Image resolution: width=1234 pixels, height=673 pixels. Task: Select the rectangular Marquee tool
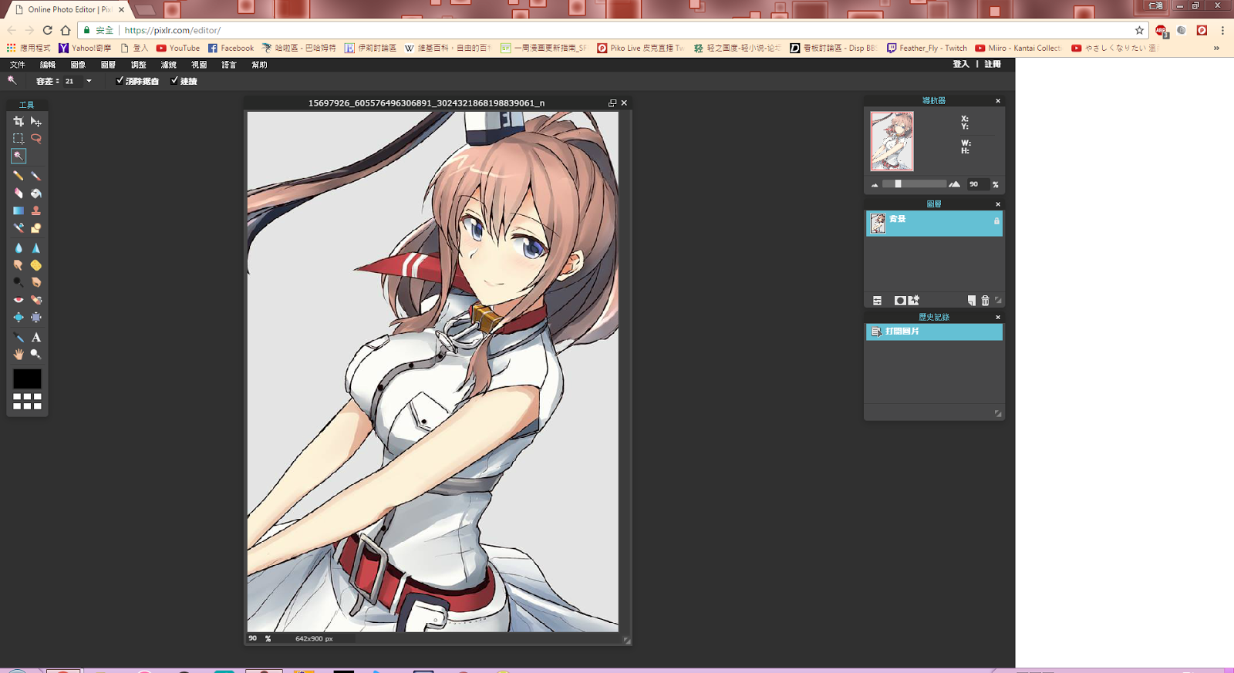(19, 139)
